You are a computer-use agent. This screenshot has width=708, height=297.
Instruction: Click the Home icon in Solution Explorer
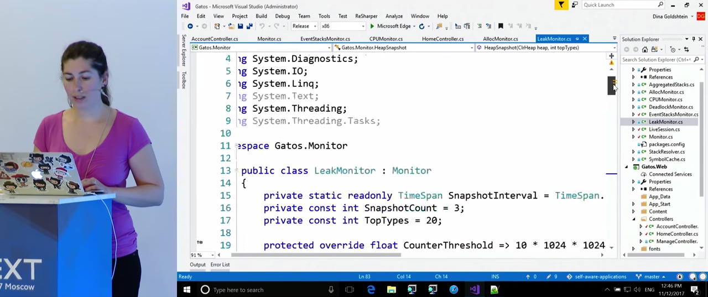click(x=645, y=49)
